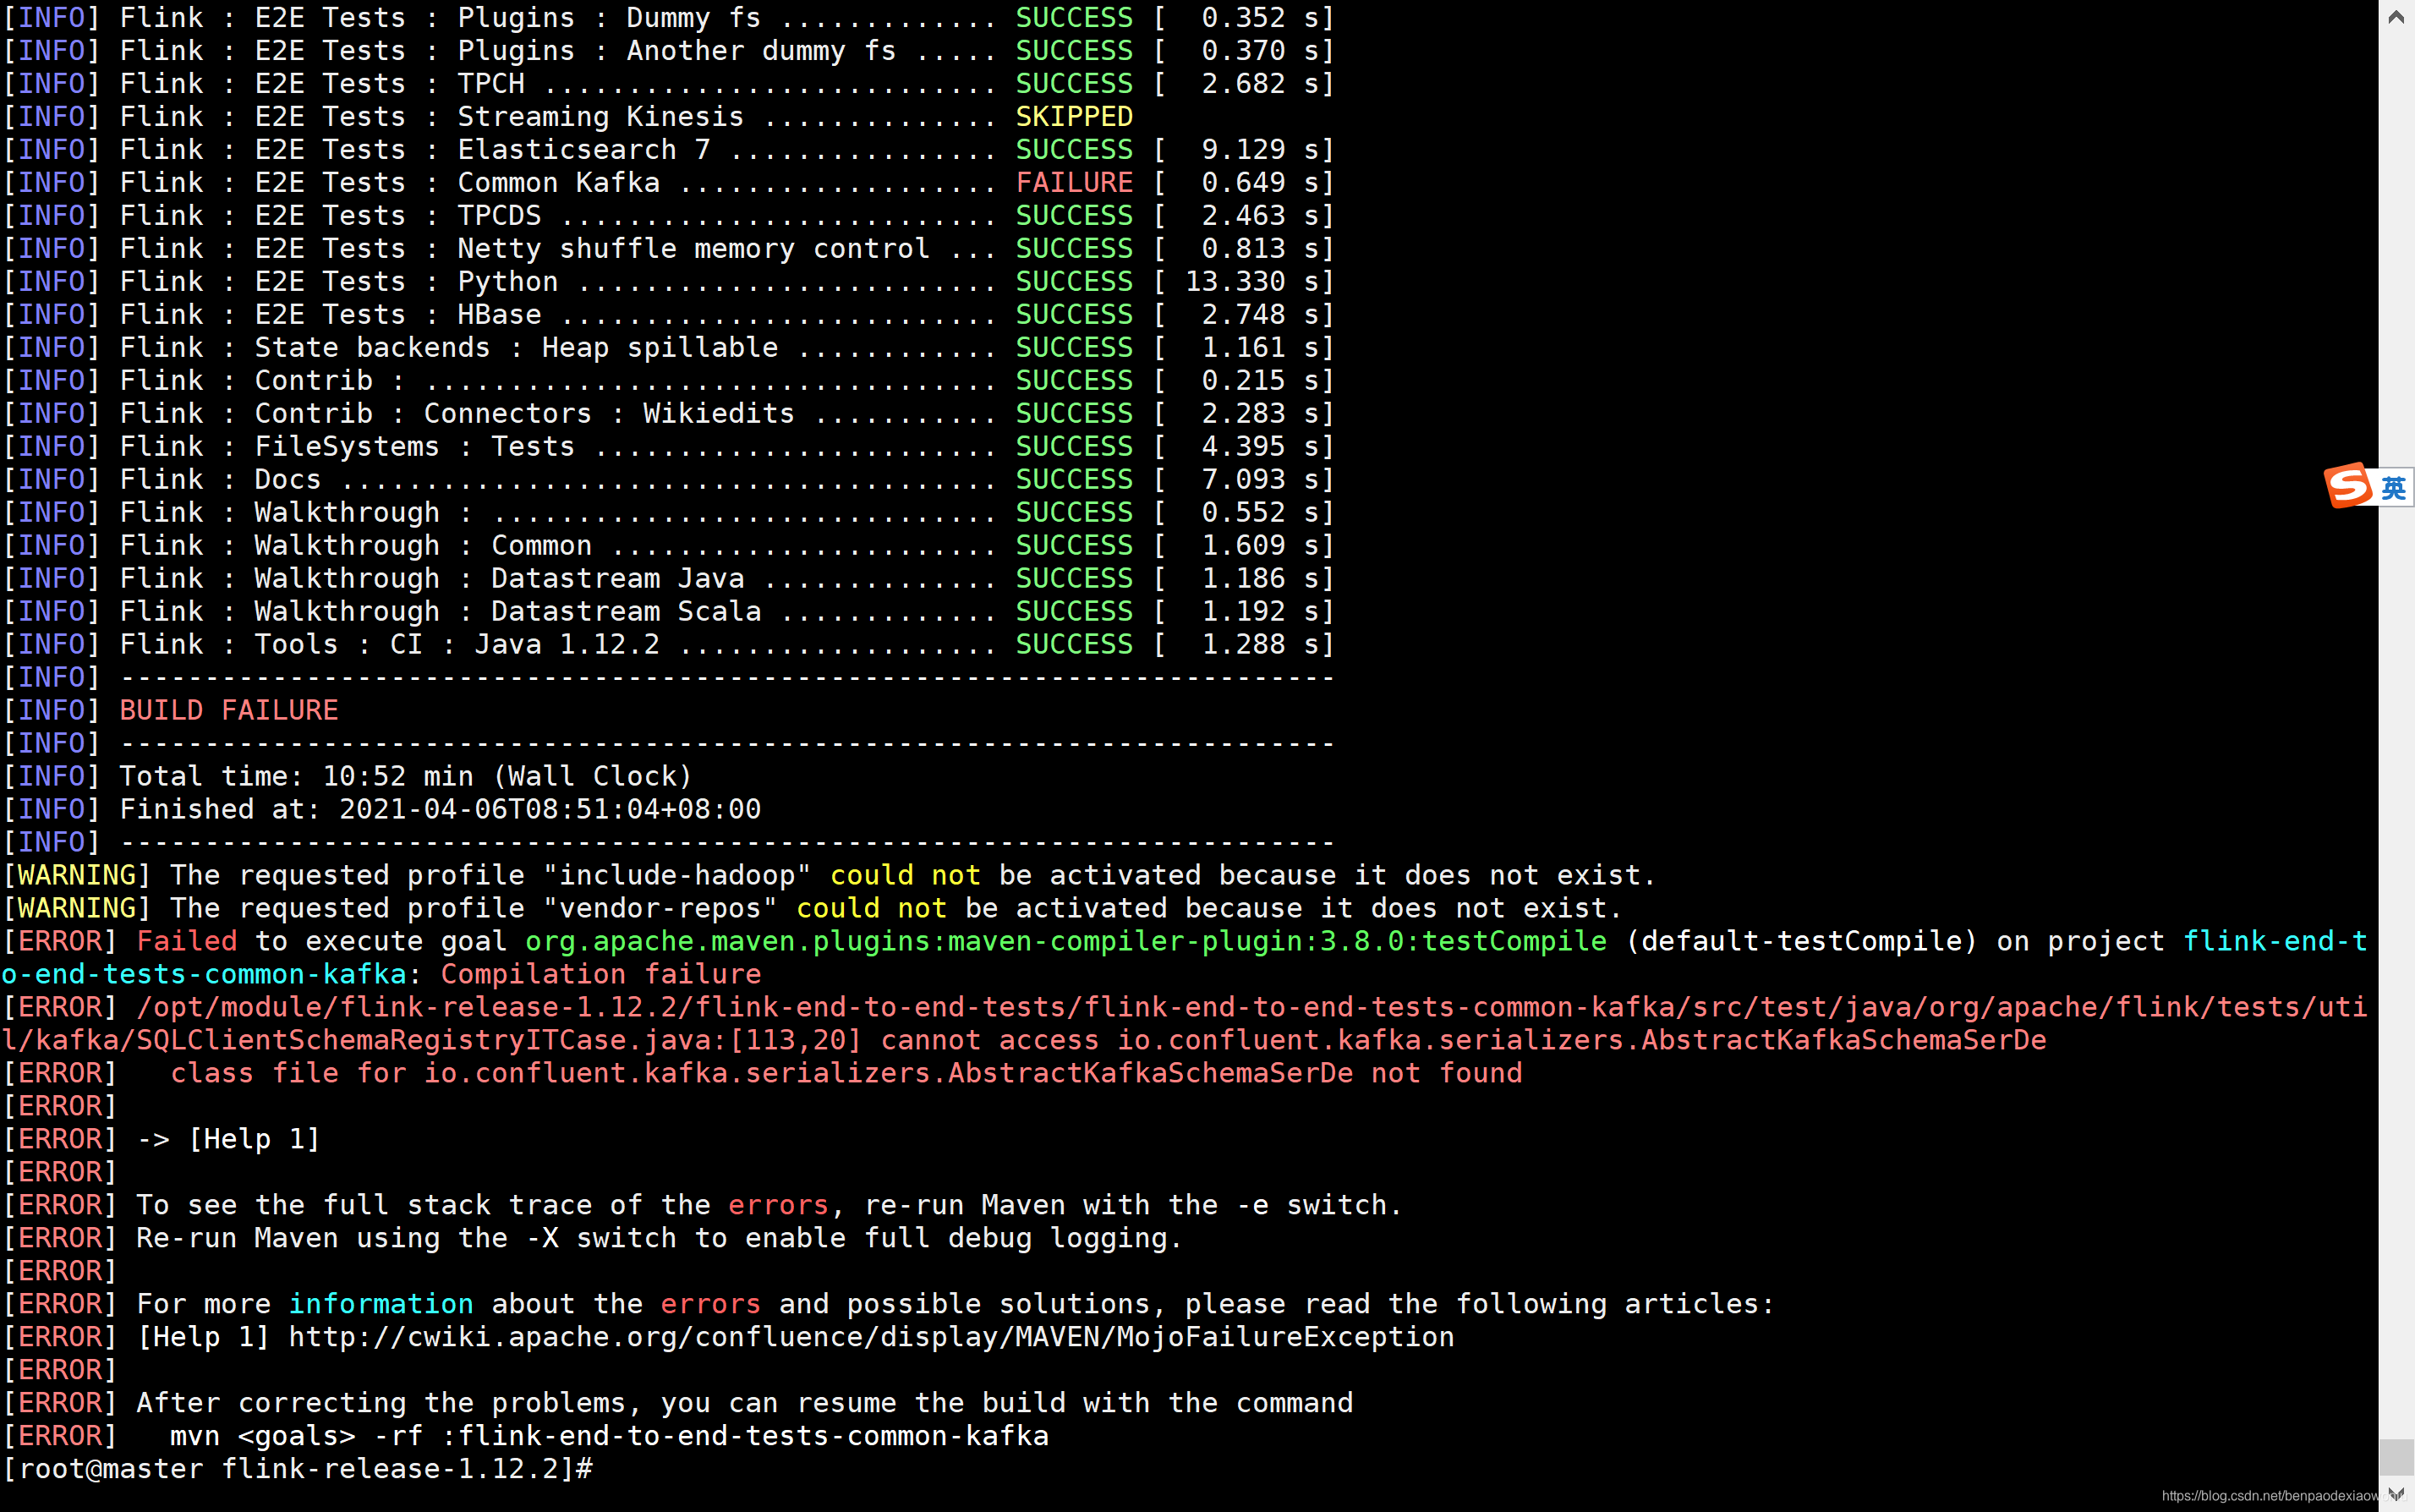
Task: Click the Sogou input method S icon
Action: pos(2348,486)
